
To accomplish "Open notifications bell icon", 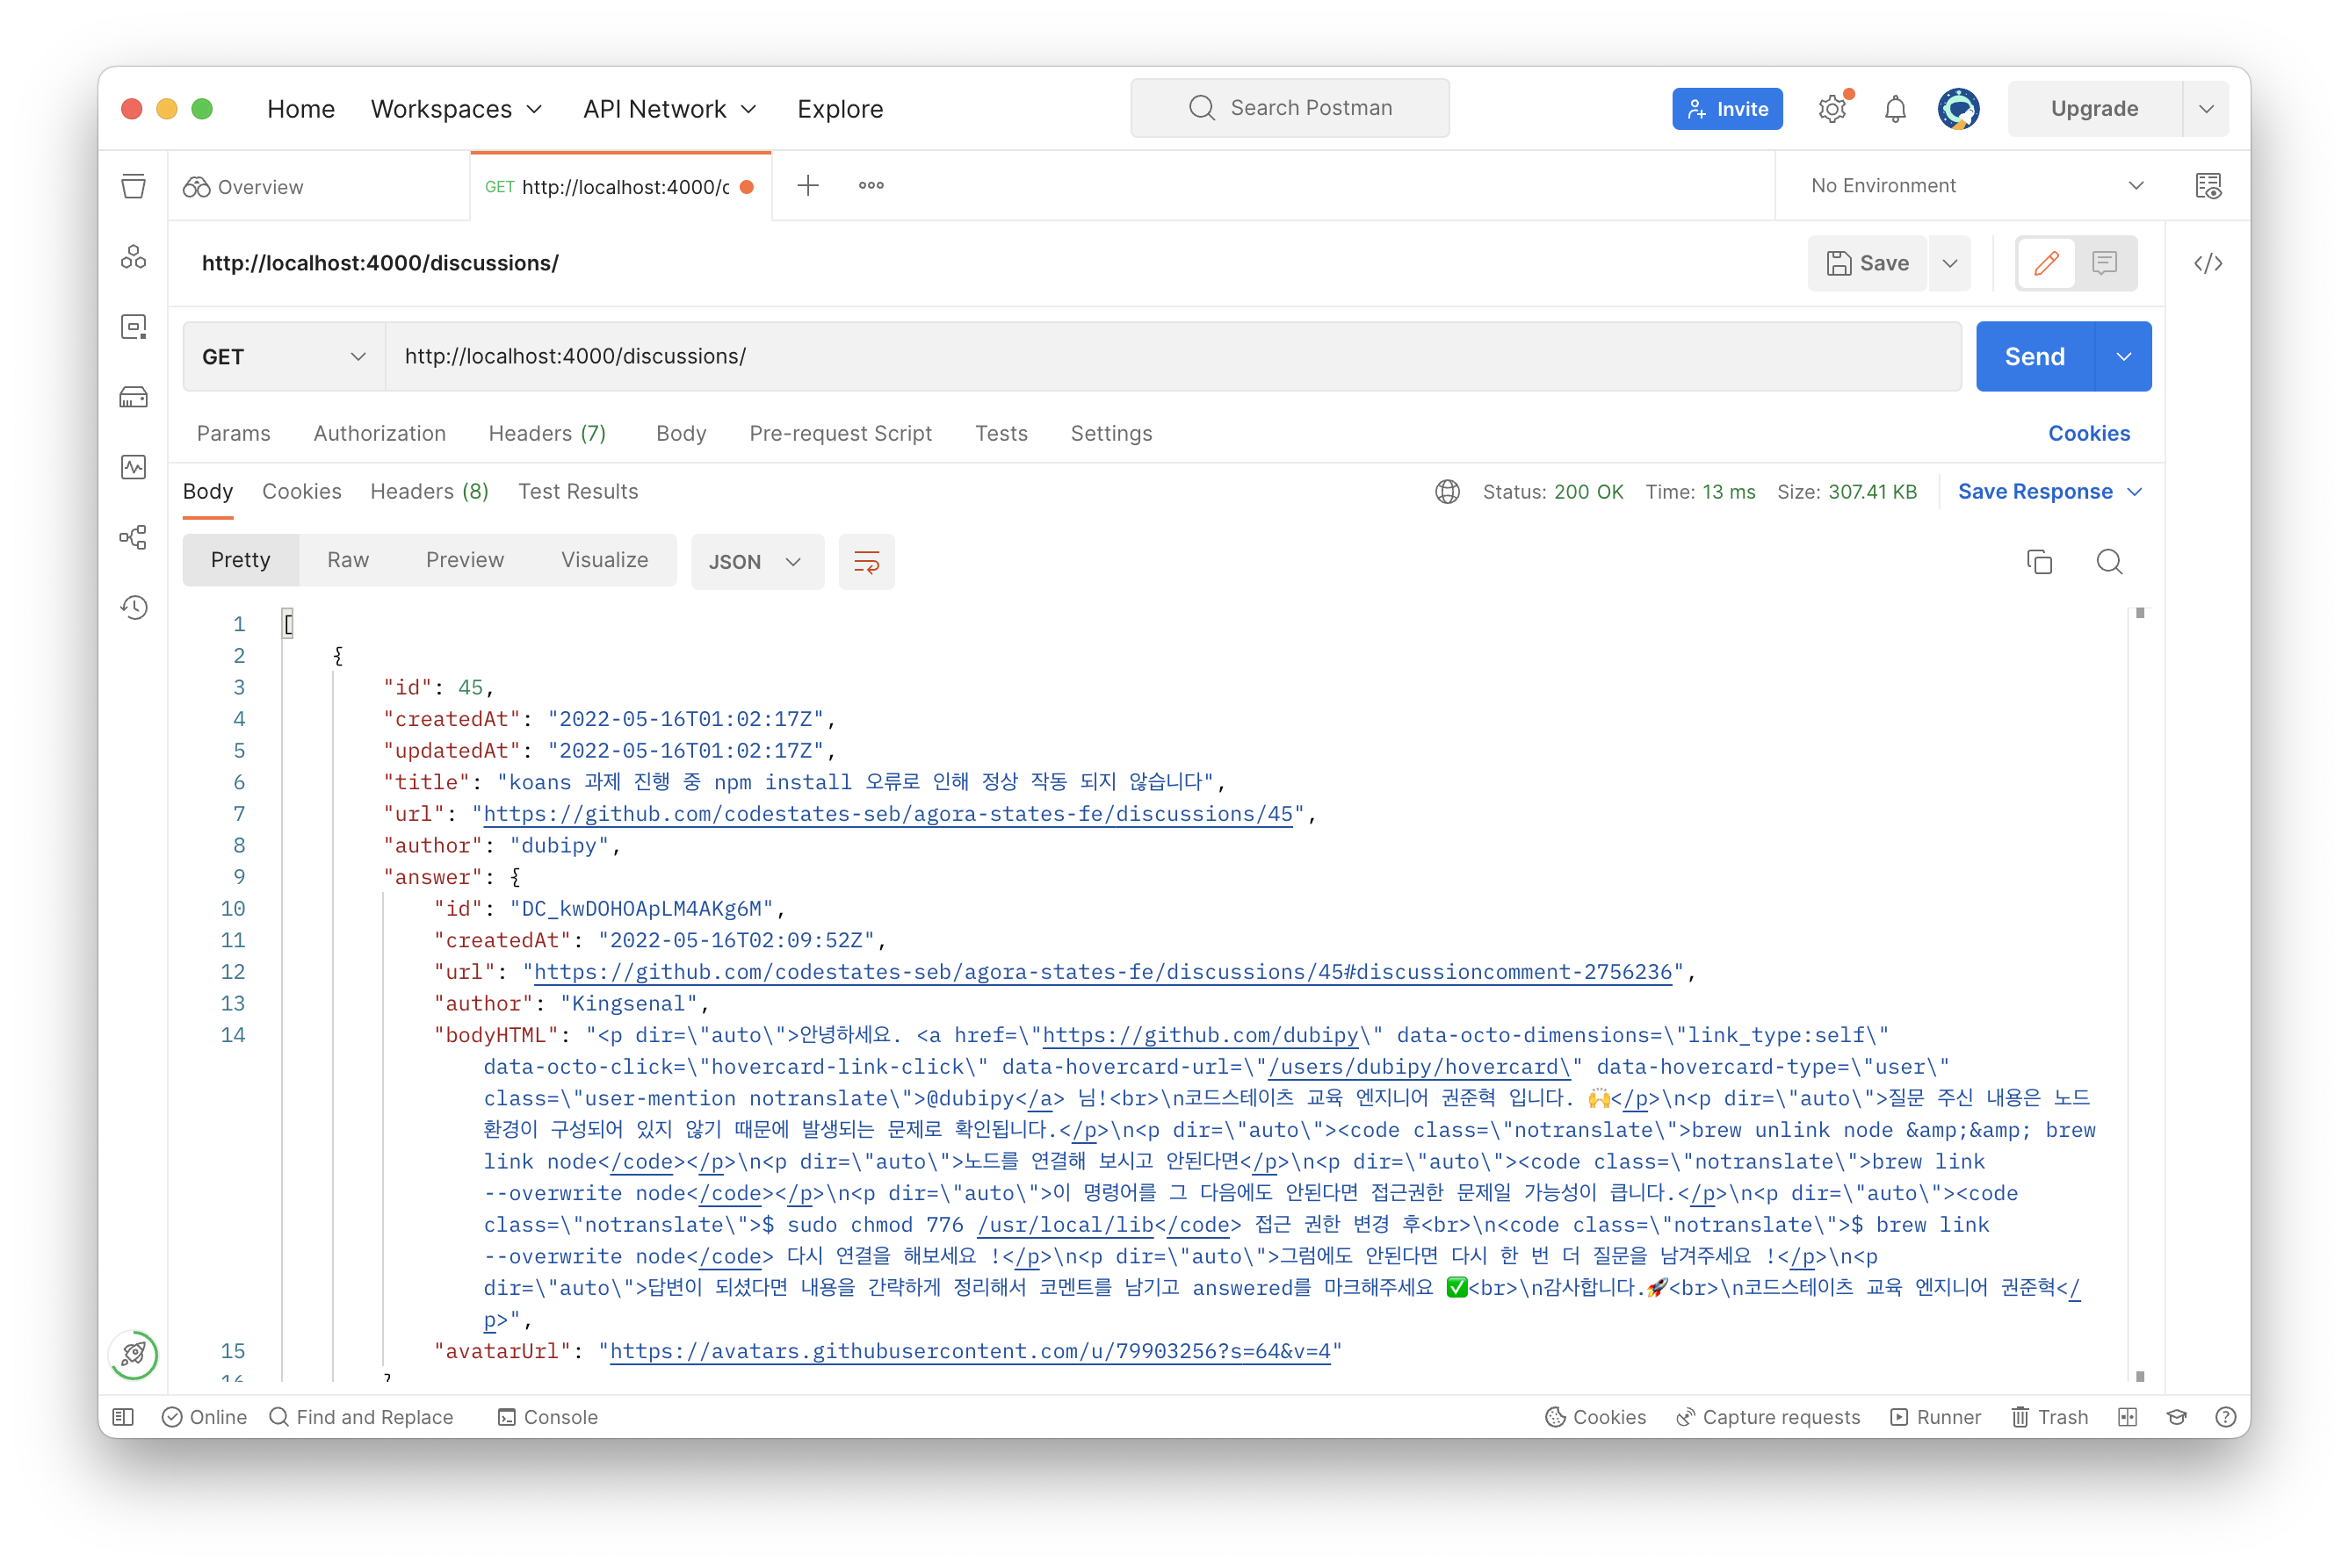I will pyautogui.click(x=1894, y=108).
